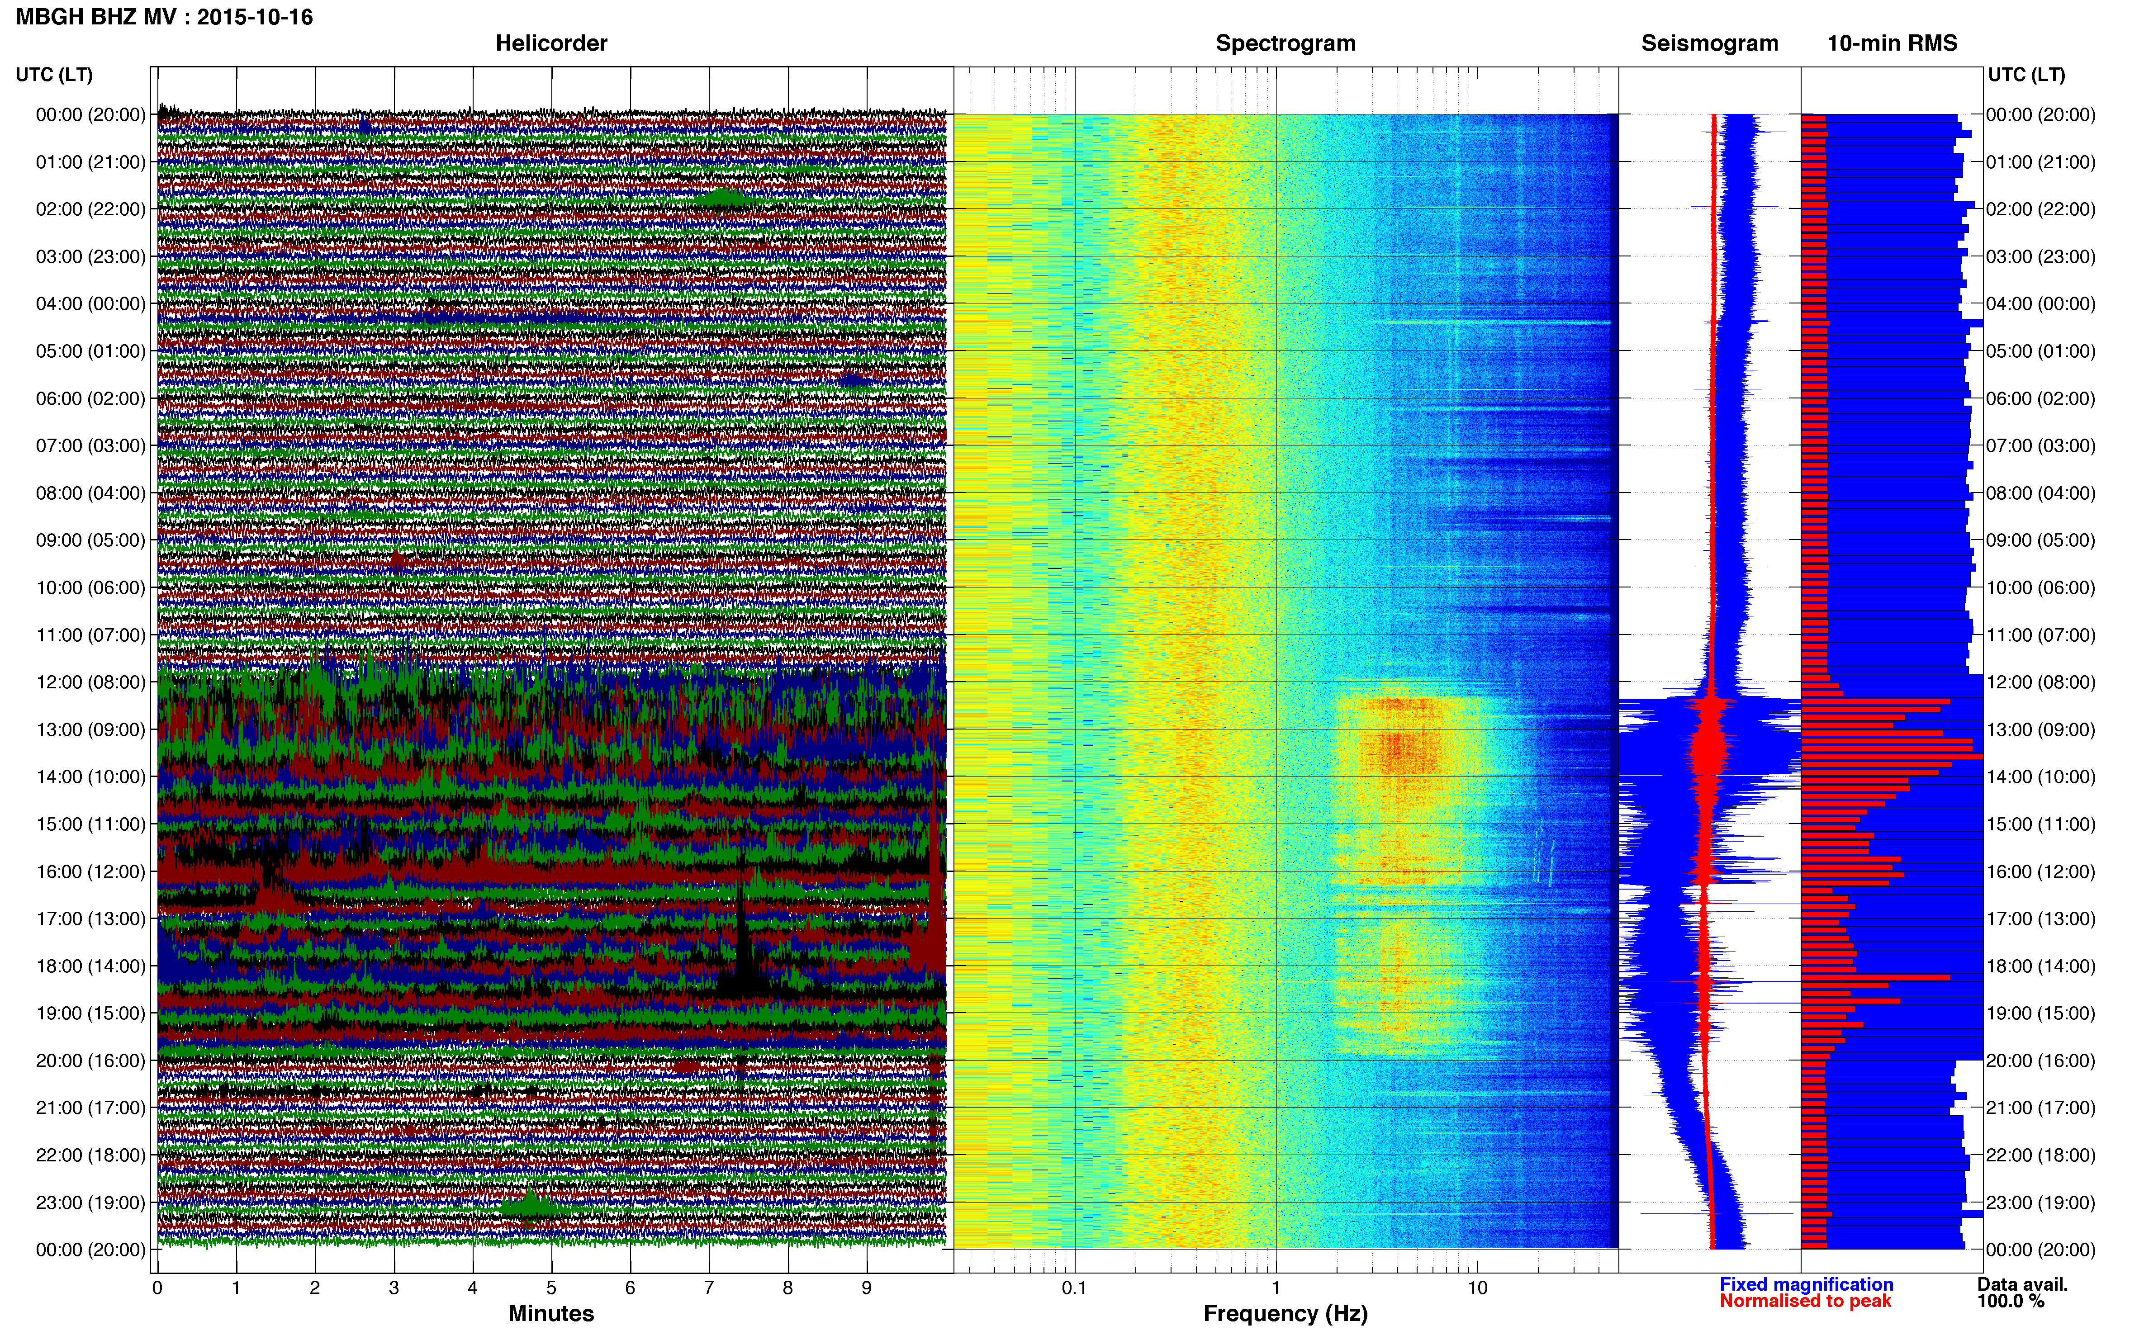Image resolution: width=2144 pixels, height=1340 pixels.
Task: Click the red 'Normalised to peak' legend text
Action: pyautogui.click(x=1805, y=1301)
